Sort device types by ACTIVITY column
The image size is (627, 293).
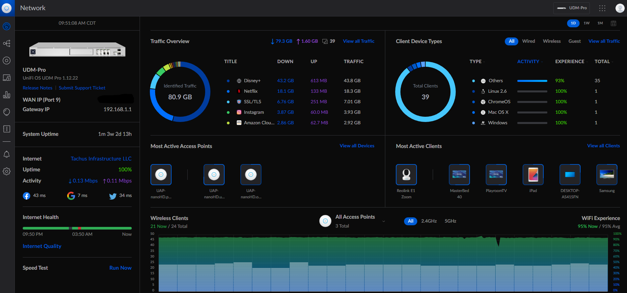(530, 61)
